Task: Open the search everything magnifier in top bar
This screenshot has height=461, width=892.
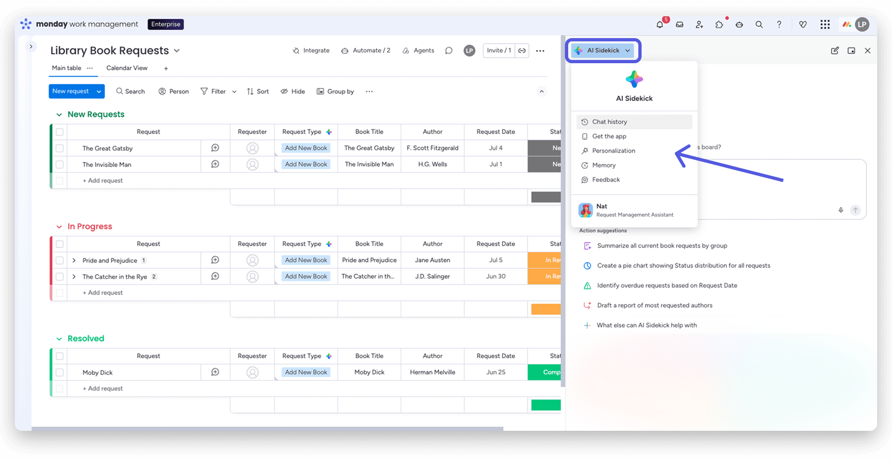Action: [x=759, y=25]
